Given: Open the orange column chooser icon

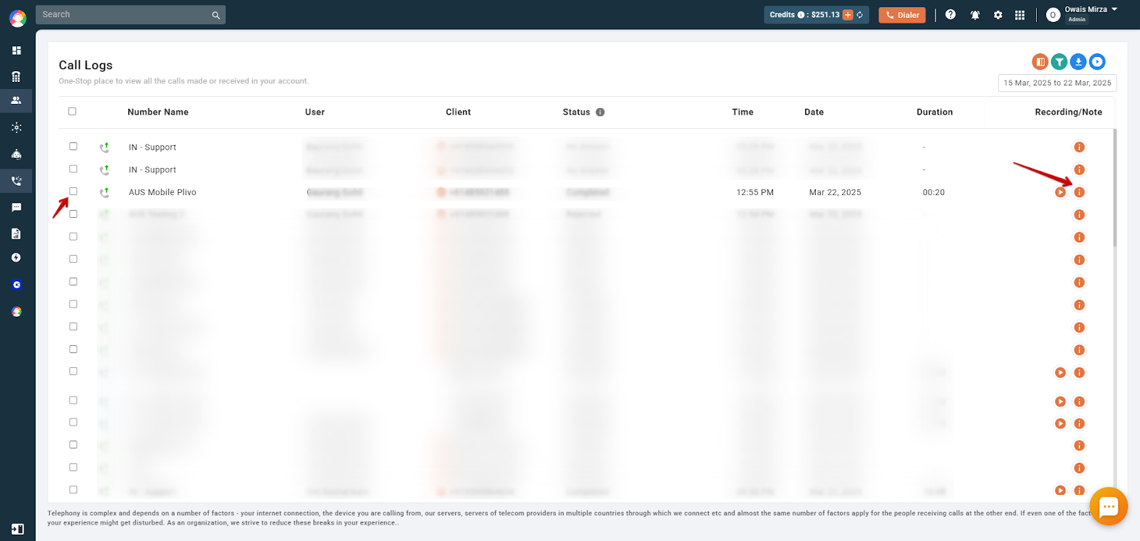Looking at the screenshot, I should [1040, 62].
